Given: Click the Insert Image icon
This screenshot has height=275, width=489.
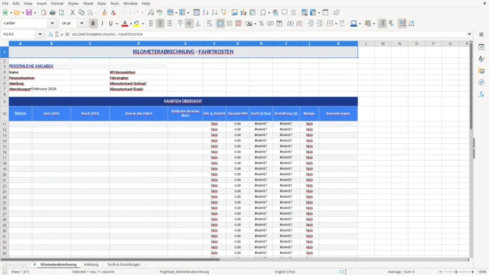Looking at the screenshot, I should pos(234,12).
